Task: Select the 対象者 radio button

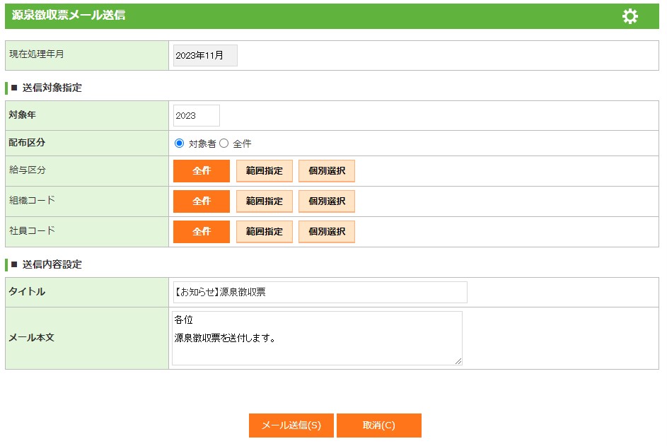Action: point(180,143)
